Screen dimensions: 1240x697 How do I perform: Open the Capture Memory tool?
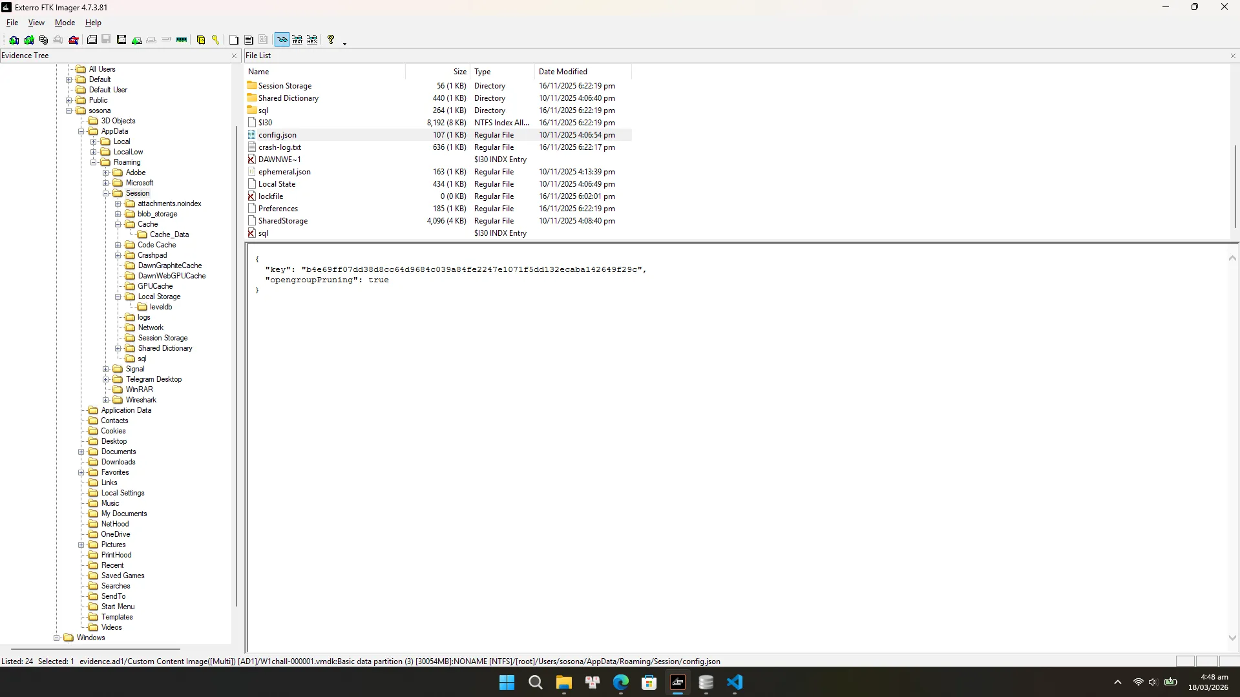[x=182, y=40]
